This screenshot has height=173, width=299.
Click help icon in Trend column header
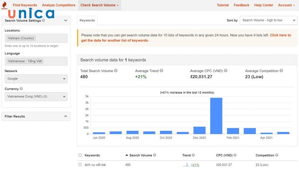pyautogui.click(x=194, y=155)
